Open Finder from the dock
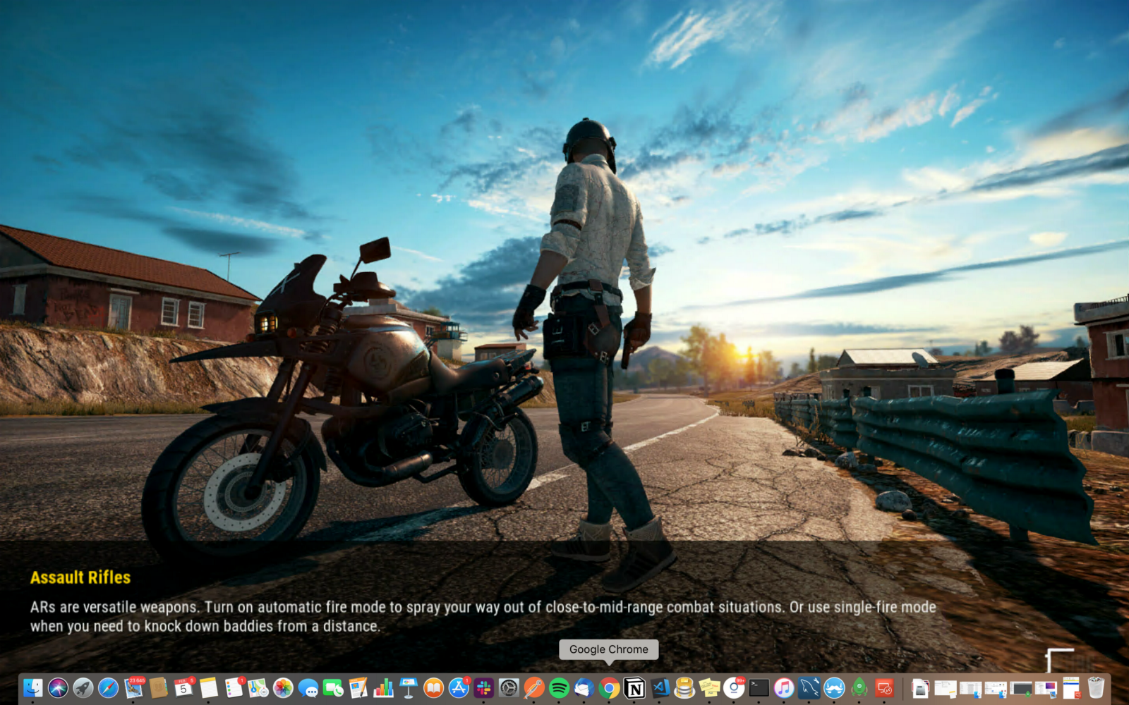 coord(32,687)
